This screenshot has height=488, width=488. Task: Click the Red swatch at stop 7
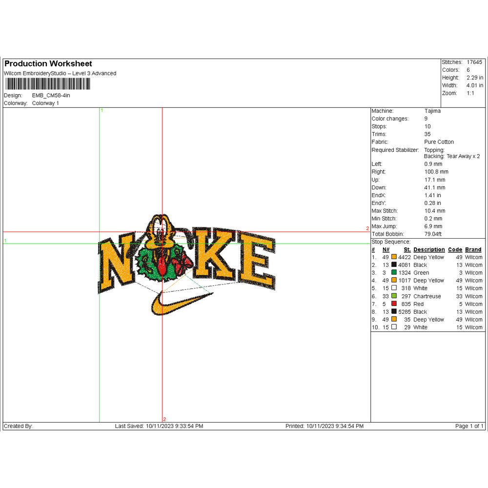(393, 304)
